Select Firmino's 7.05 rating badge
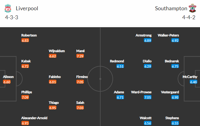The height and width of the screenshot is (126, 200). (x=80, y=82)
